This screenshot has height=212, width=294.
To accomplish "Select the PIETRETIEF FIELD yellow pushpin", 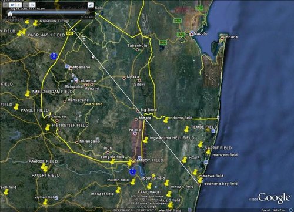I will coord(48,127).
